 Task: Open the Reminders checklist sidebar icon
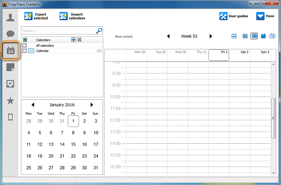[10, 84]
